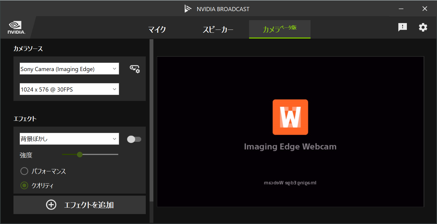Minimize the NVIDIA Broadcast window
Image resolution: width=437 pixels, height=224 pixels.
click(x=401, y=9)
